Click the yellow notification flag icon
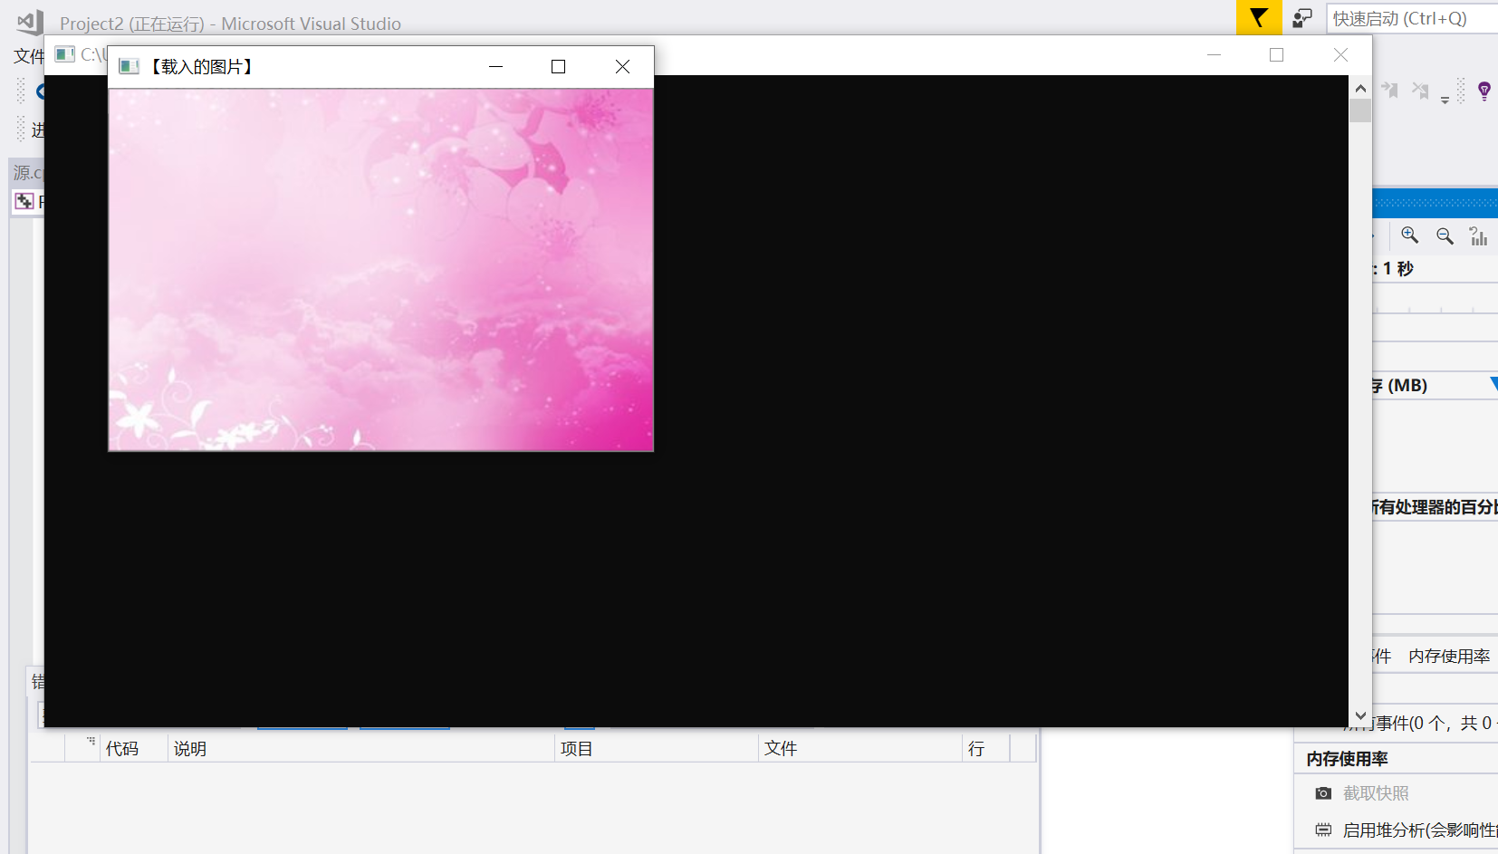Screen dimensions: 1498x854 tap(1258, 17)
